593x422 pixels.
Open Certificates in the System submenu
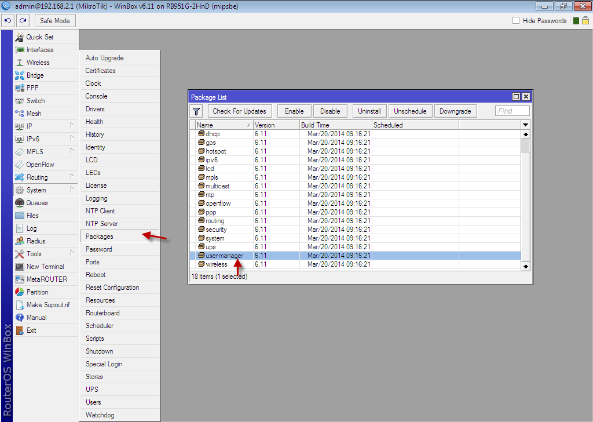120,71
